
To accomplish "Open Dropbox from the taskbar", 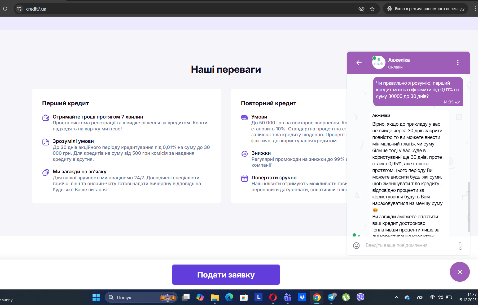I will [x=302, y=297].
